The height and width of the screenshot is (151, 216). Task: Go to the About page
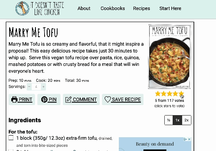84,8
